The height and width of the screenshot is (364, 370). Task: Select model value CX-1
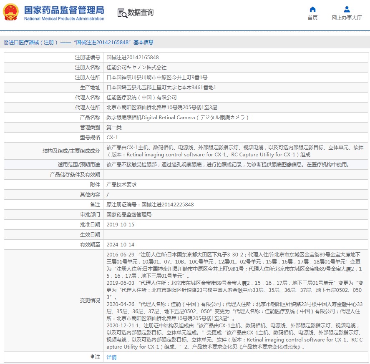tap(112, 138)
